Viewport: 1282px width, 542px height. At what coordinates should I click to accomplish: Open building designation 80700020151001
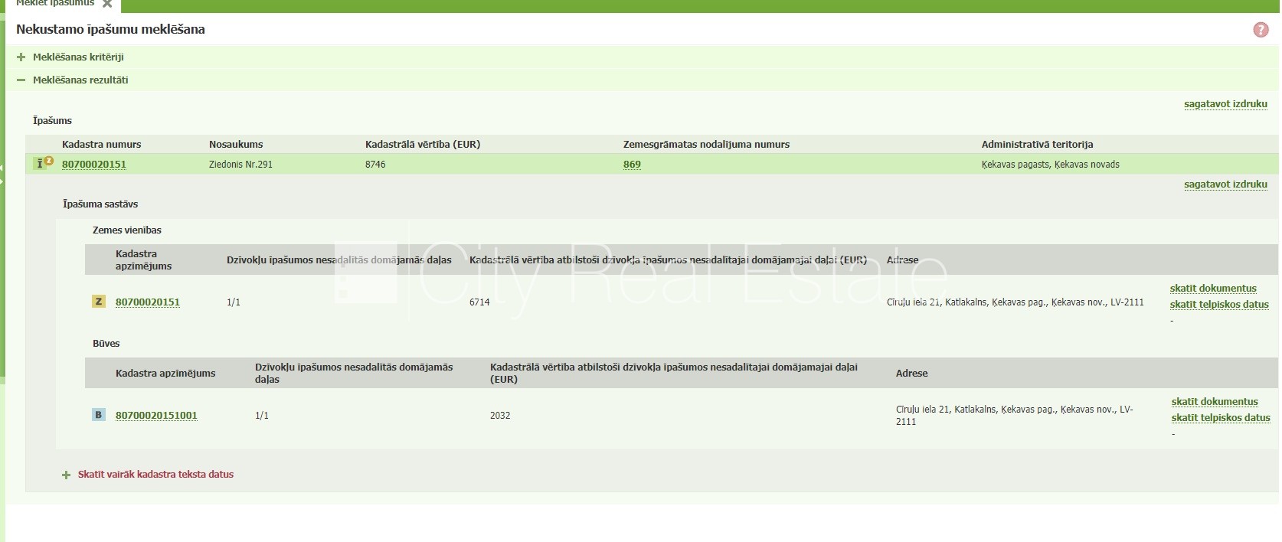pyautogui.click(x=156, y=416)
